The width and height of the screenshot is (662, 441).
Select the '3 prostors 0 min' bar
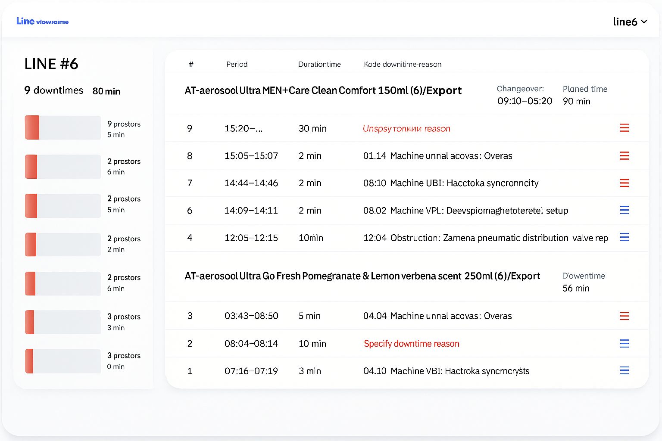(x=63, y=361)
